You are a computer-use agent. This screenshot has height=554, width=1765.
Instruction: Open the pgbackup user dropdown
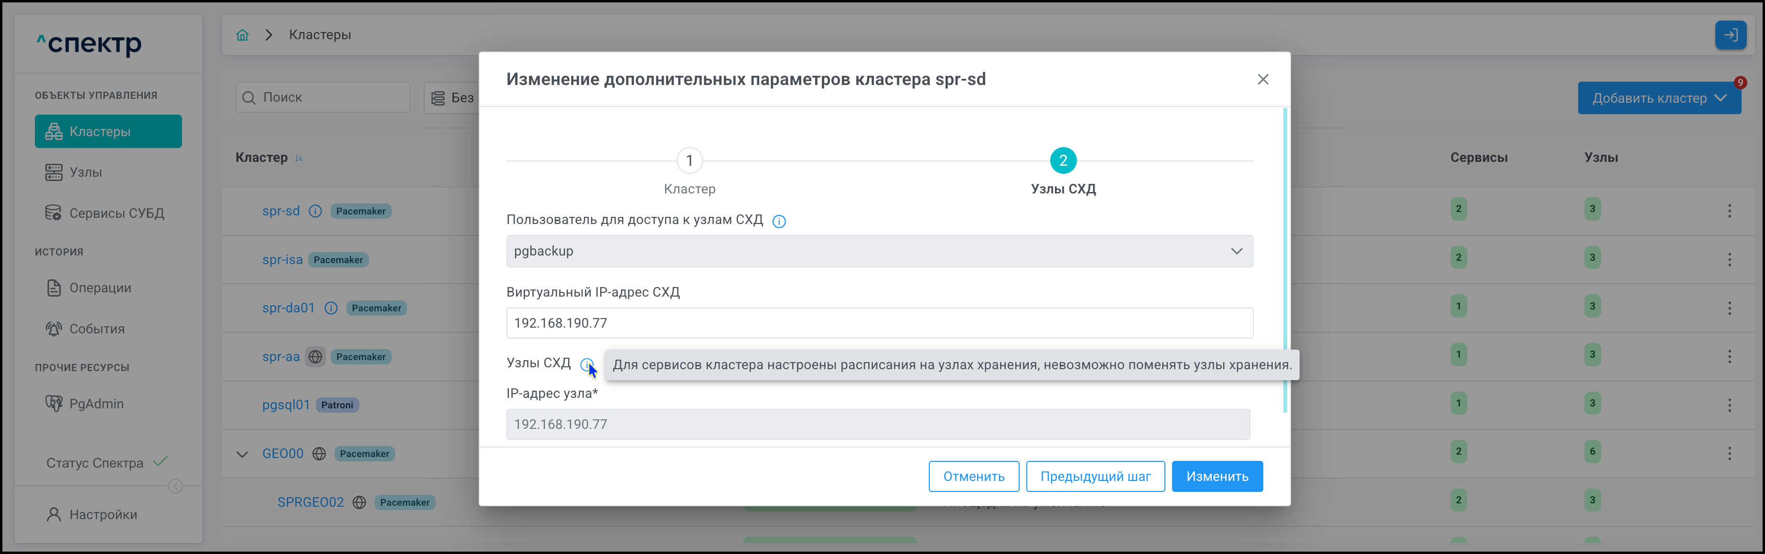(x=879, y=251)
